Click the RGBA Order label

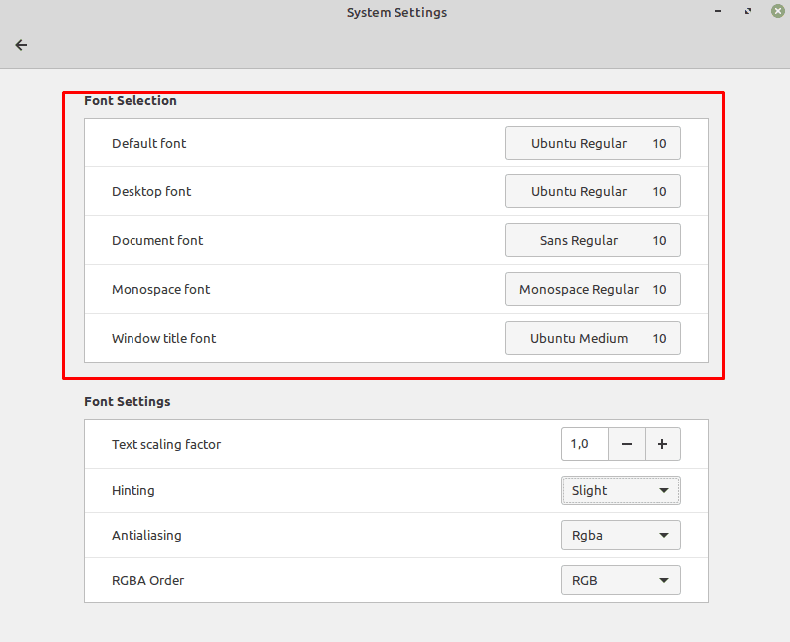click(x=148, y=581)
